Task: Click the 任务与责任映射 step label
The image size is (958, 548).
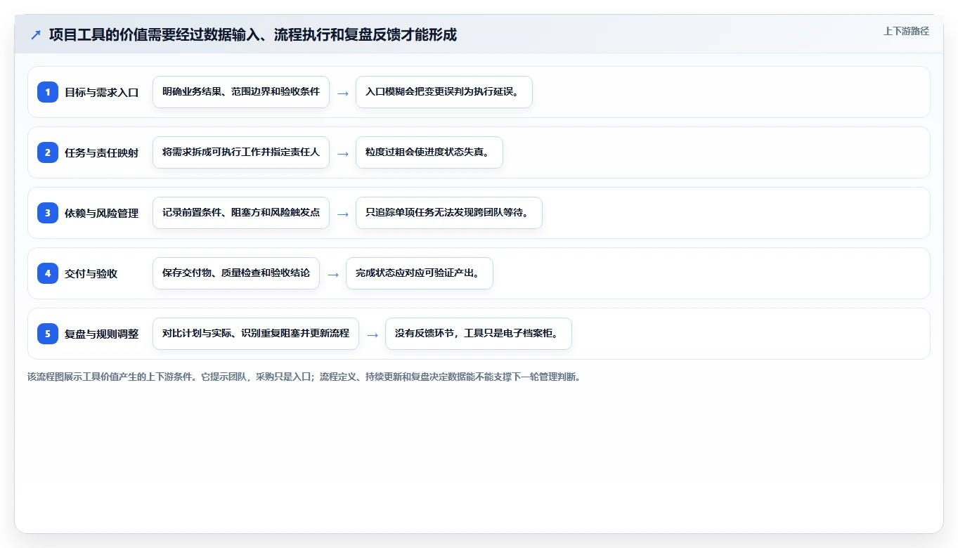Action: click(102, 152)
